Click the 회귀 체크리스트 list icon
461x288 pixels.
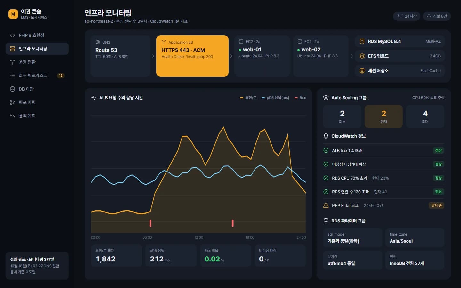point(12,76)
